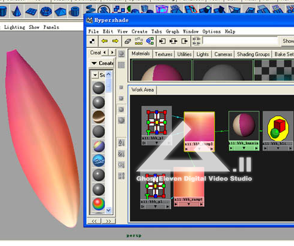Viewport: 294px width, 246px height.
Task: Click the Show button in Hypershade toolbar
Action: tap(287, 41)
